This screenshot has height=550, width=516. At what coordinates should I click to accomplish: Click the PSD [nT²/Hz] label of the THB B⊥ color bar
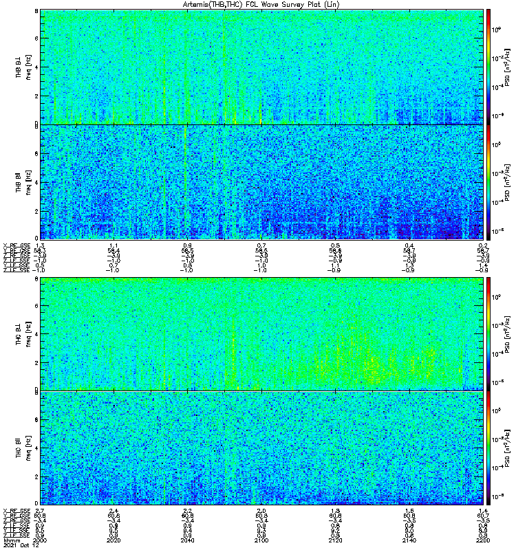507,67
